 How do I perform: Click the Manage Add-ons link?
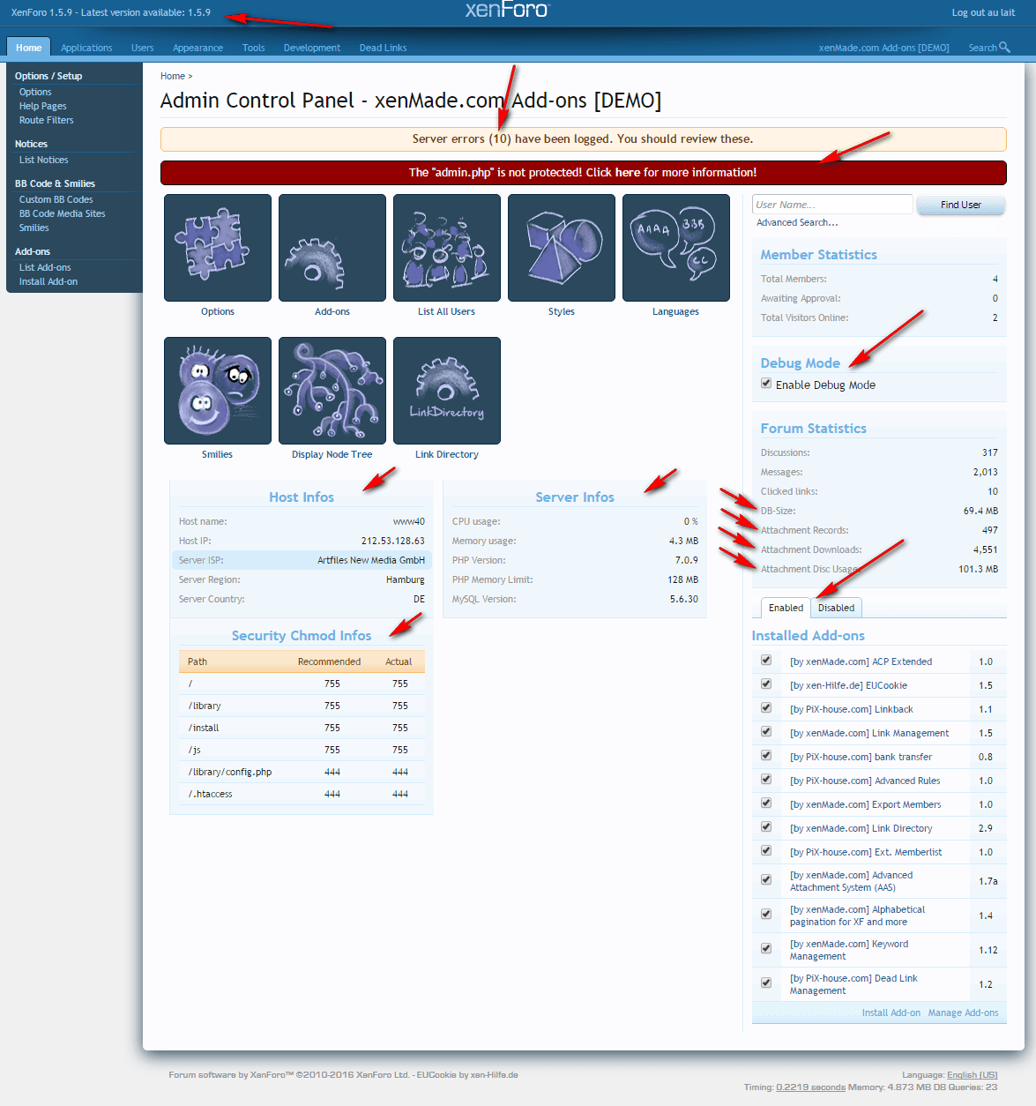click(963, 1013)
